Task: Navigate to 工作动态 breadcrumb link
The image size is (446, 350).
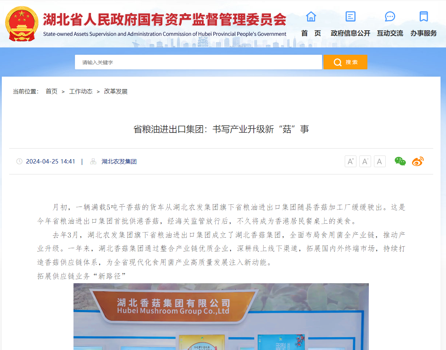Action: coord(81,91)
